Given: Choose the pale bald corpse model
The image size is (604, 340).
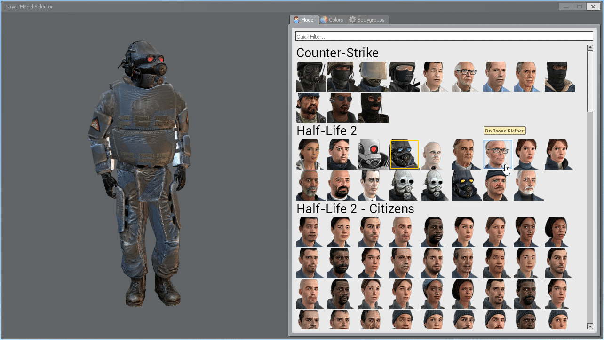Looking at the screenshot, I should (x=436, y=155).
